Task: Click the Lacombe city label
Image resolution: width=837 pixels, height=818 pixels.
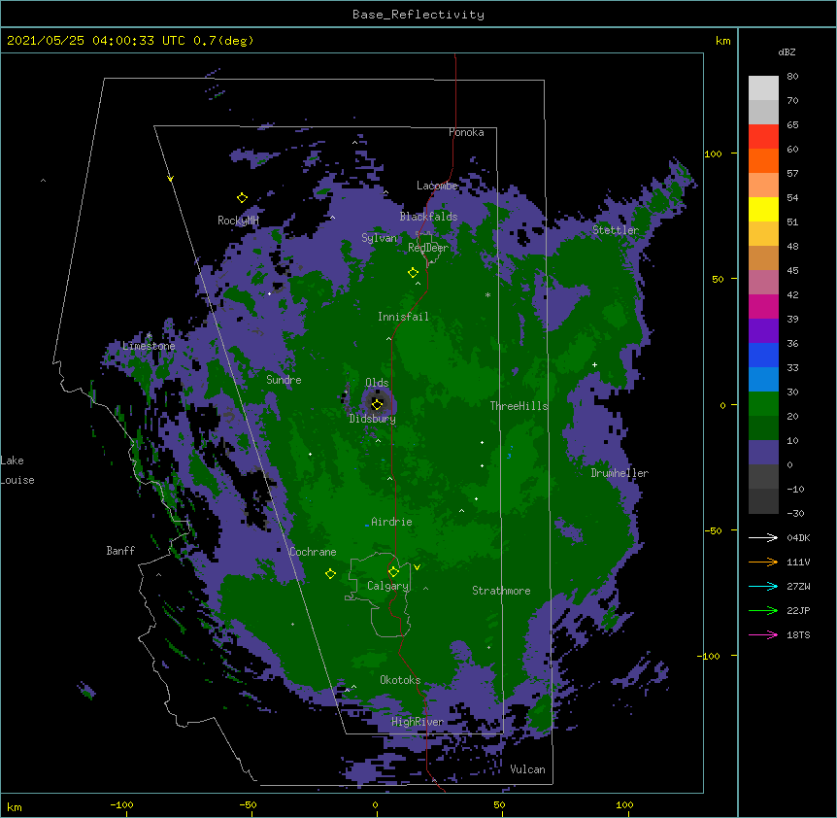Action: point(437,186)
